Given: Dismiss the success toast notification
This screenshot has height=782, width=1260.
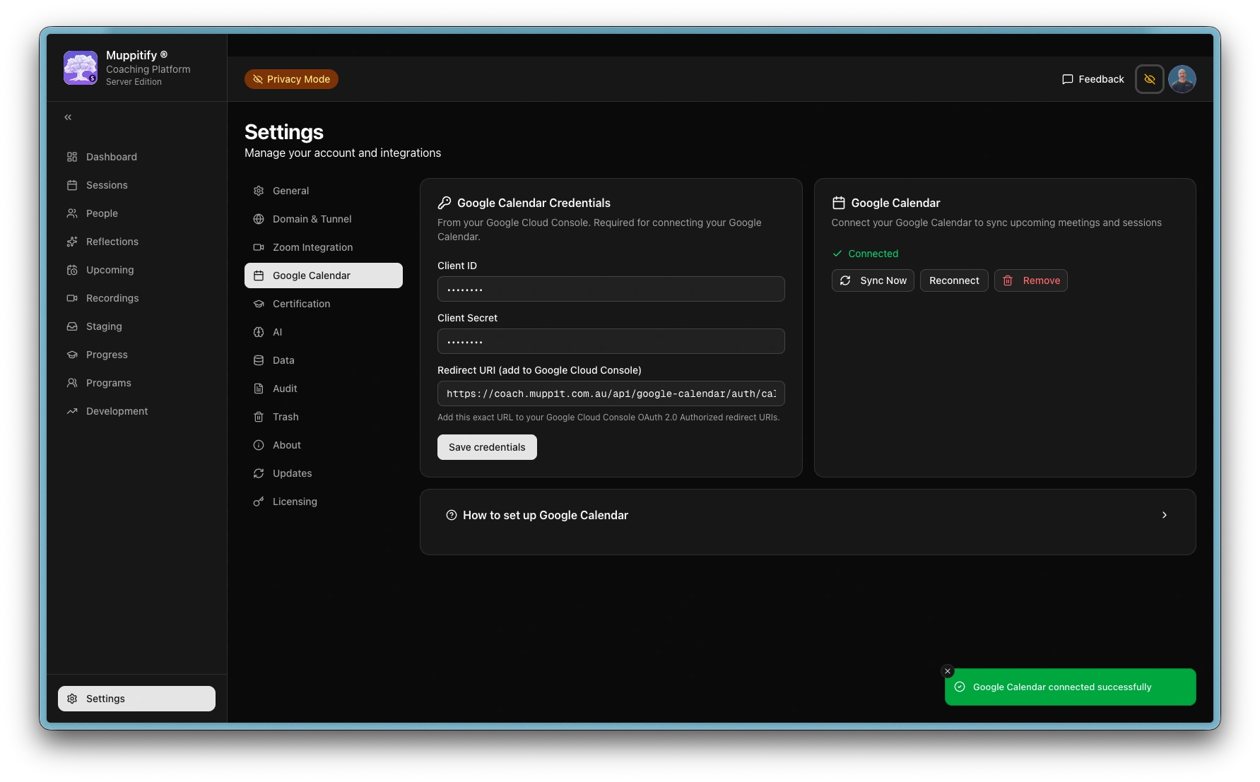Looking at the screenshot, I should coord(948,671).
